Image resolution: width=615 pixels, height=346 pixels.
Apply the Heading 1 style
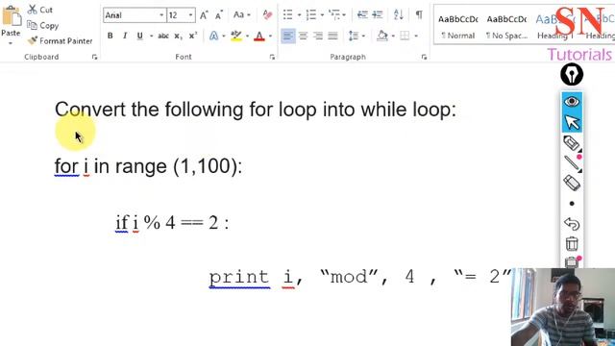coord(555,27)
